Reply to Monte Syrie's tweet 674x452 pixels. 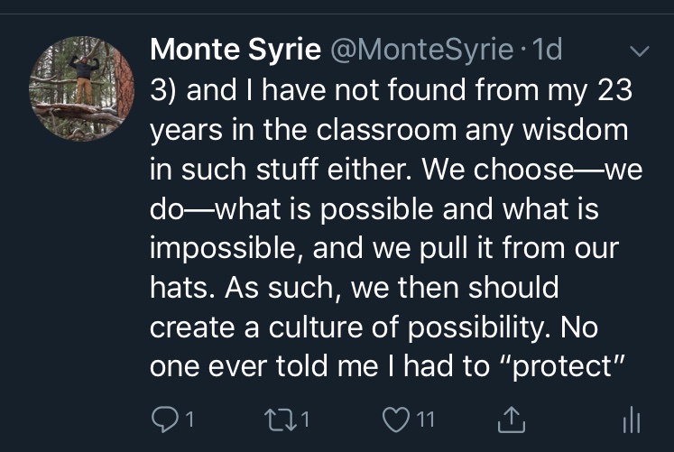163,418
